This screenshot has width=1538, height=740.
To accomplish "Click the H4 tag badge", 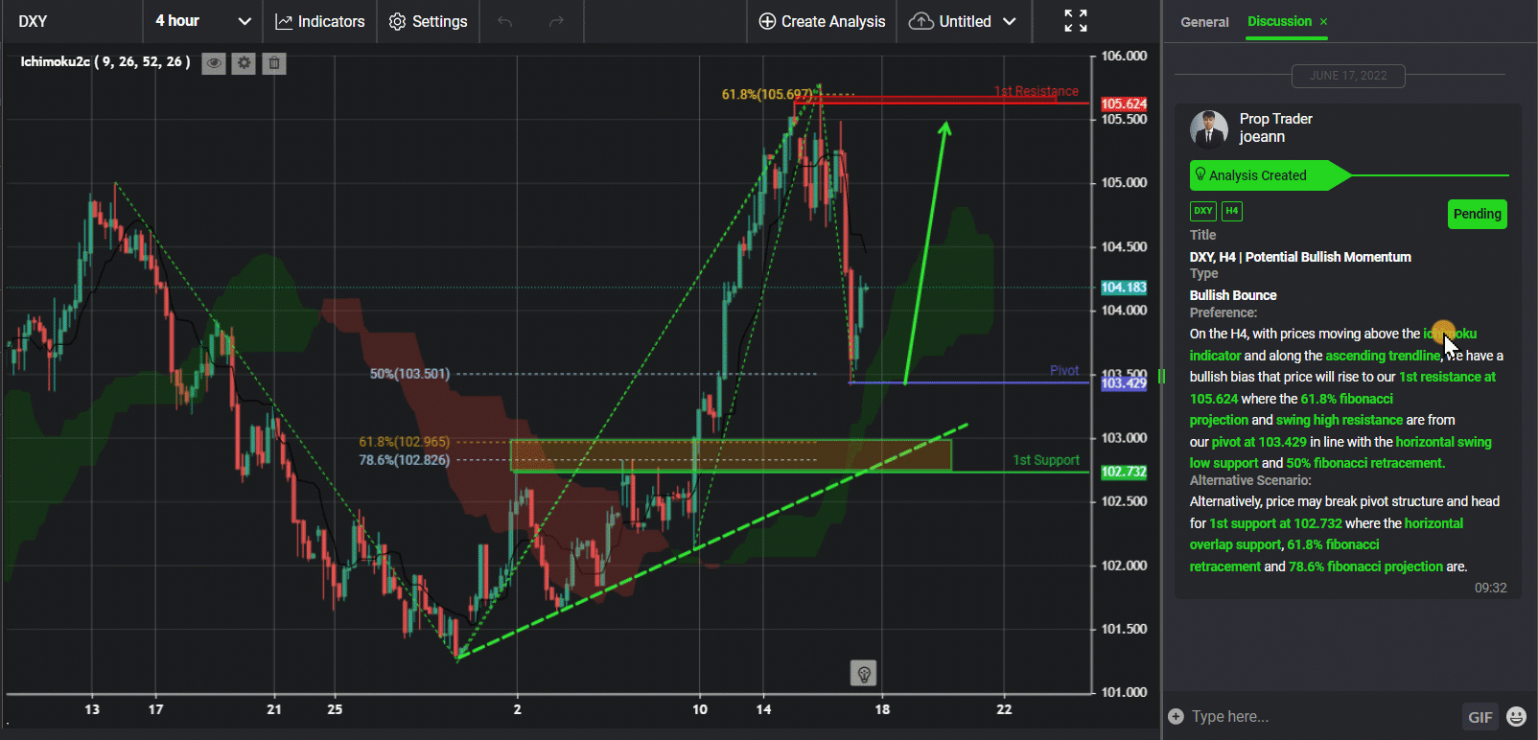I will [x=1232, y=211].
